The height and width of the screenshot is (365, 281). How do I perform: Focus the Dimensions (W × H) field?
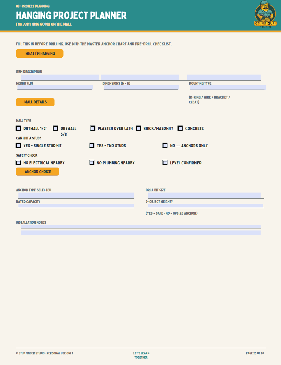pyautogui.click(x=141, y=87)
